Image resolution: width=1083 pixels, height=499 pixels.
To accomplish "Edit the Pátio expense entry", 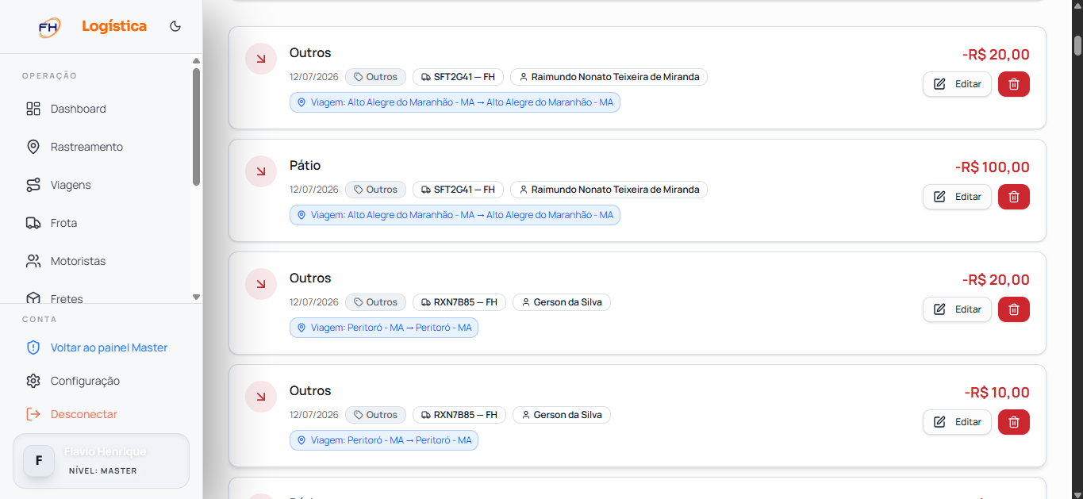I will pos(957,197).
